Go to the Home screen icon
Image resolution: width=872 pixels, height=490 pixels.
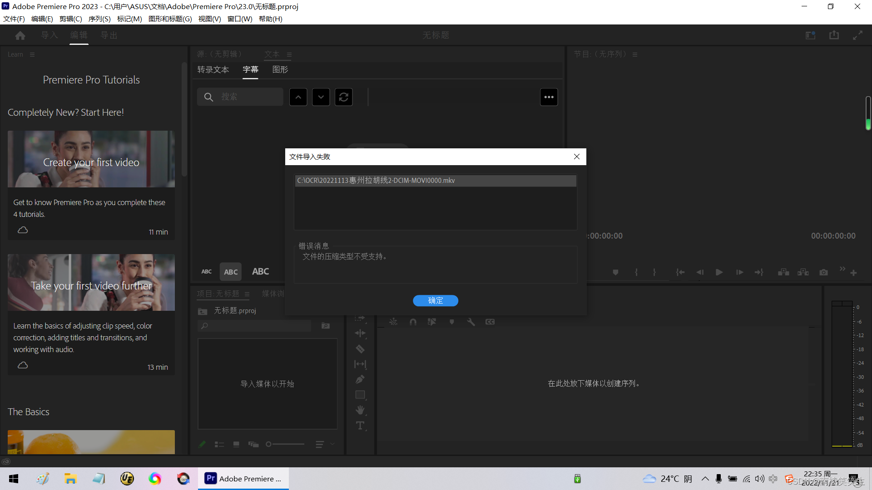20,35
